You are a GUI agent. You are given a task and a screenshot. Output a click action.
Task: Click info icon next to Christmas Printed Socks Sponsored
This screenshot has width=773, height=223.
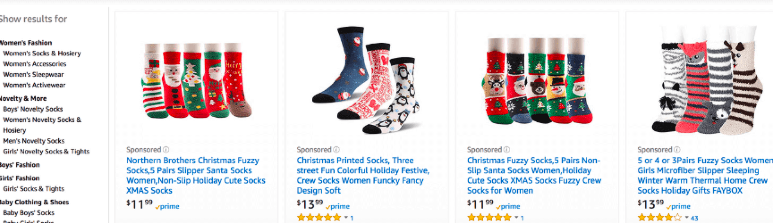pos(337,150)
